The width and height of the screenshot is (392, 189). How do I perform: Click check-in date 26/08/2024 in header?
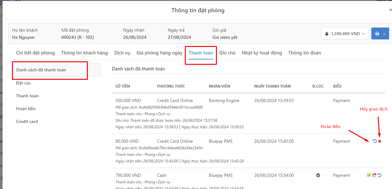(135, 37)
